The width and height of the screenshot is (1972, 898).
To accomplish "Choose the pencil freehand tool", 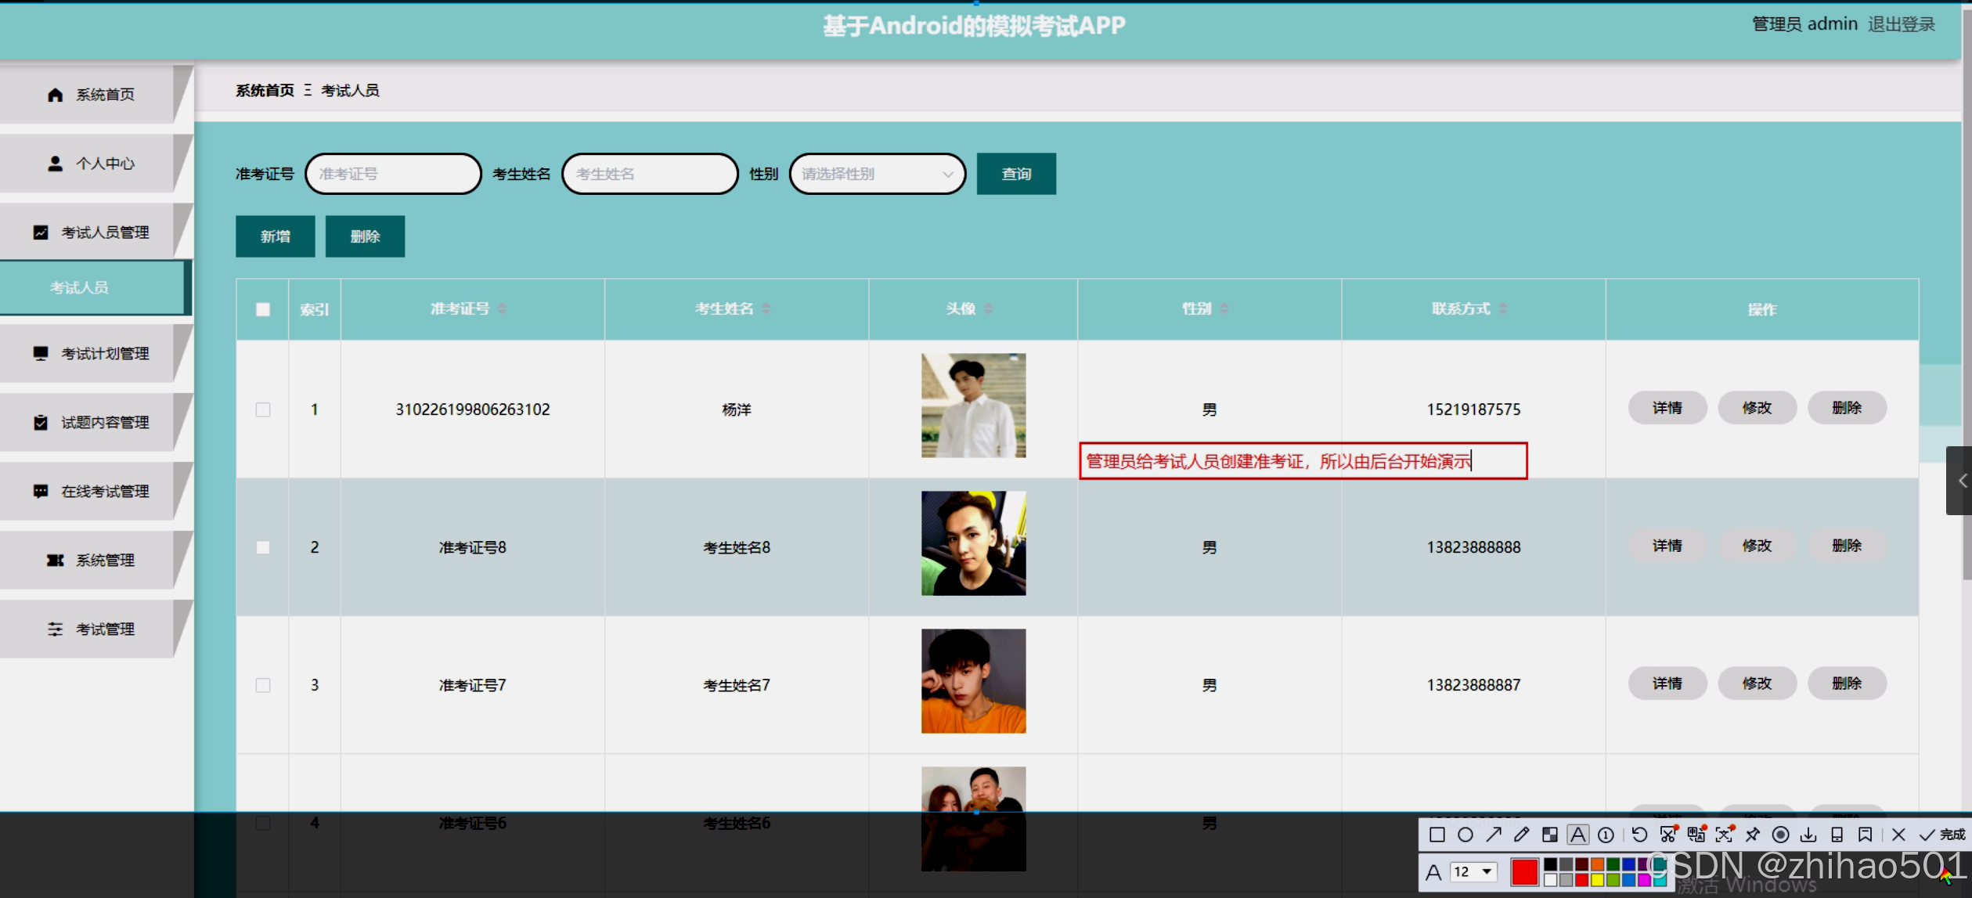I will [1523, 835].
